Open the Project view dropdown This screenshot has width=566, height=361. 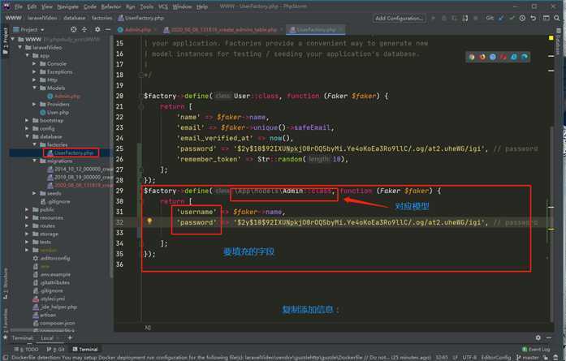[28, 29]
